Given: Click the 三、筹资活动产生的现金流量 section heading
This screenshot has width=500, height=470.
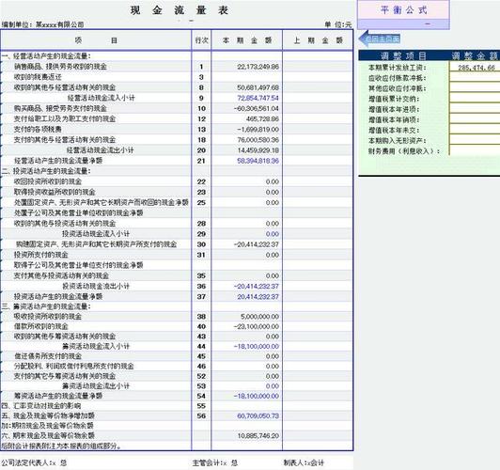Looking at the screenshot, I should (x=46, y=306).
